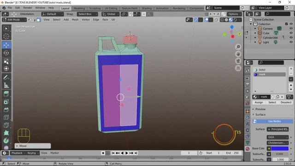Uncheck the Collection exclude checkbox
Image resolution: width=295 pixels, height=166 pixels.
click(286, 24)
